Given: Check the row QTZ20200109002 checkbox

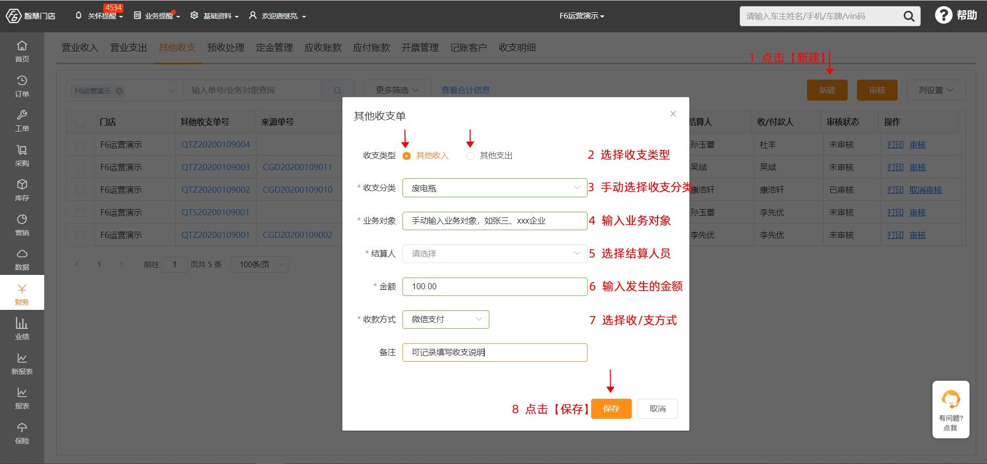Looking at the screenshot, I should pos(80,190).
